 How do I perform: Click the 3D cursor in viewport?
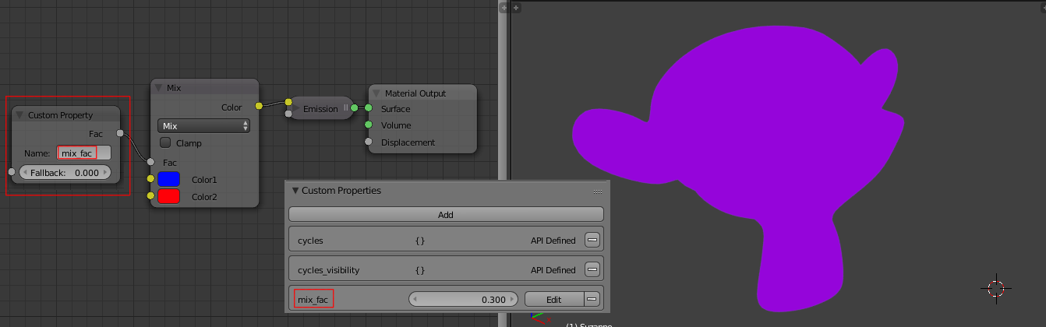coord(995,288)
